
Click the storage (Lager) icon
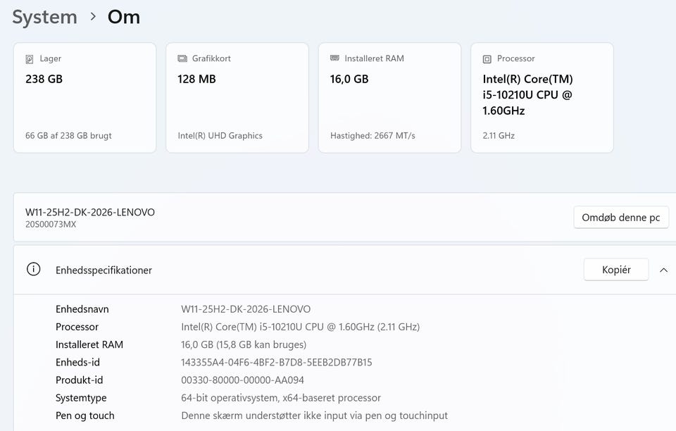pos(30,59)
